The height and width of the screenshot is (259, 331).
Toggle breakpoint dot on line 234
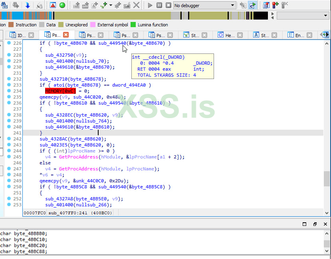coord(9,91)
